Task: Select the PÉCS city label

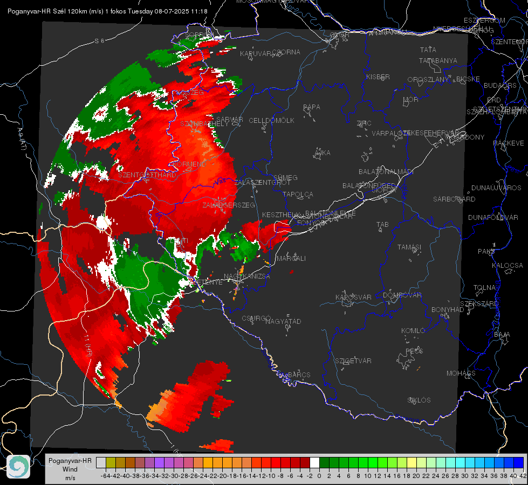Action: 414,351
